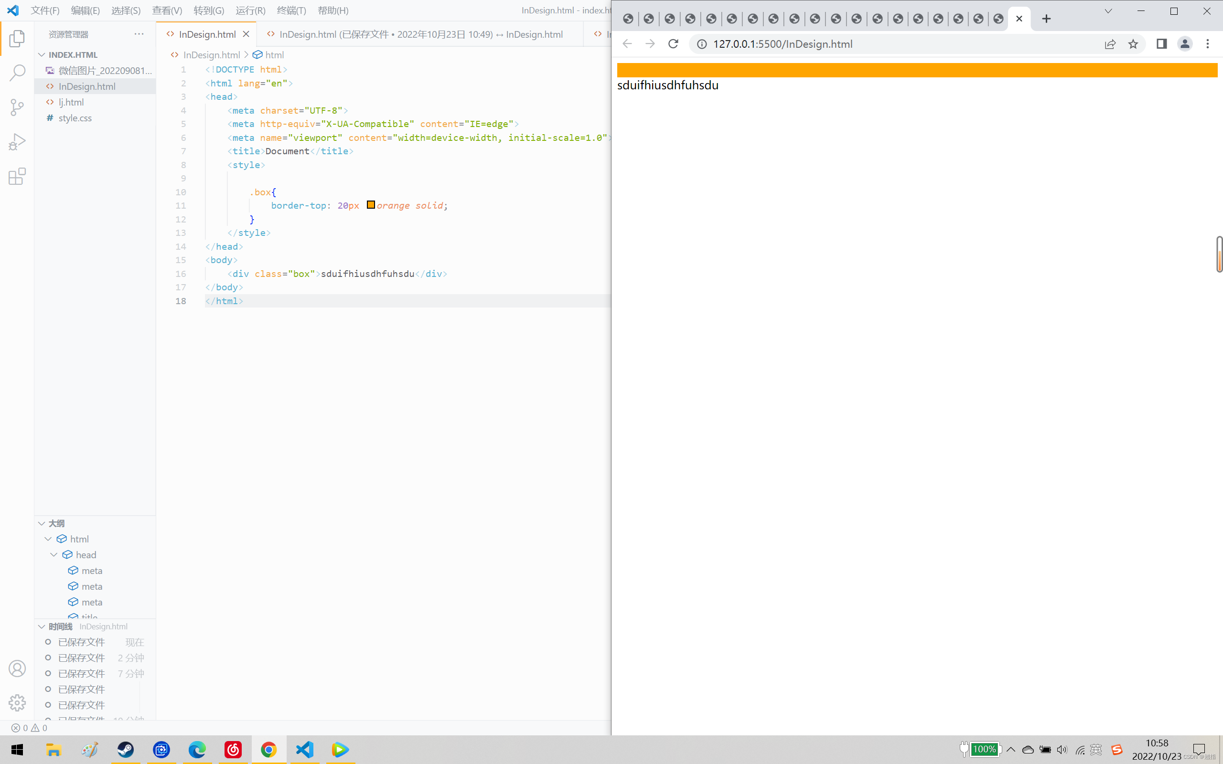Click the errors and warnings status bar indicator
The image size is (1223, 764).
pyautogui.click(x=29, y=728)
